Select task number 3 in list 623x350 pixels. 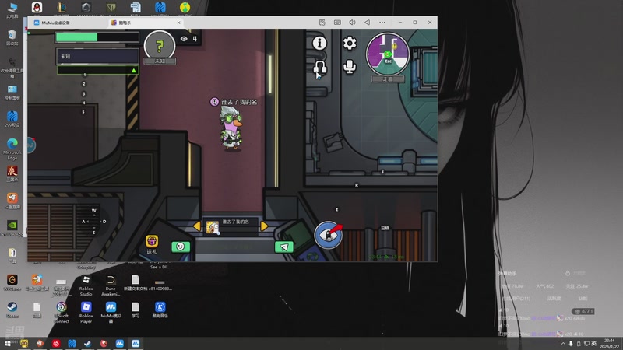point(83,93)
